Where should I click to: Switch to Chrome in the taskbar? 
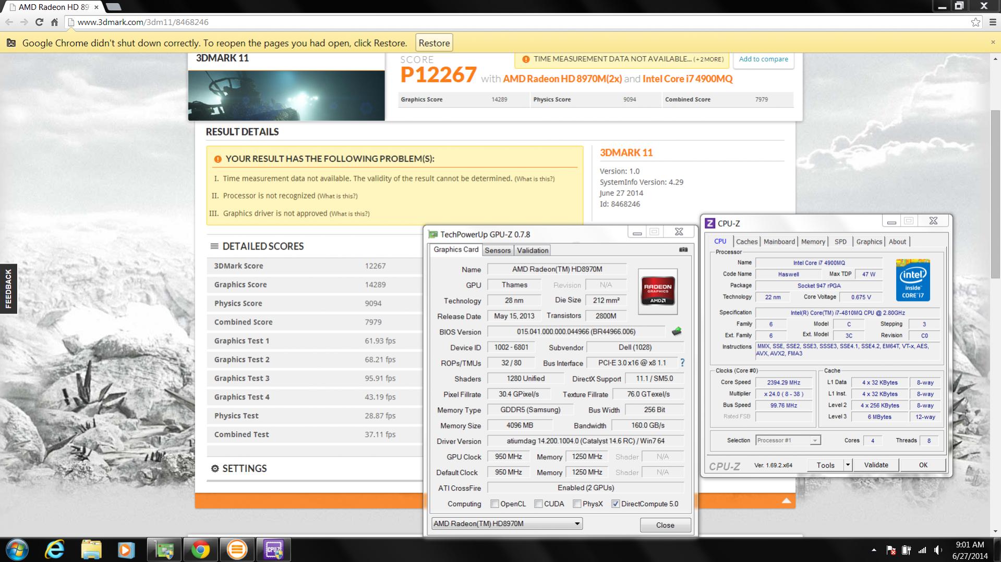pos(200,549)
